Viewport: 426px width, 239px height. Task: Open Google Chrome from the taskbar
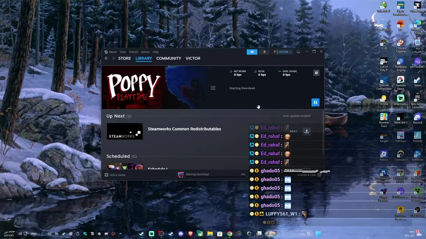230,234
